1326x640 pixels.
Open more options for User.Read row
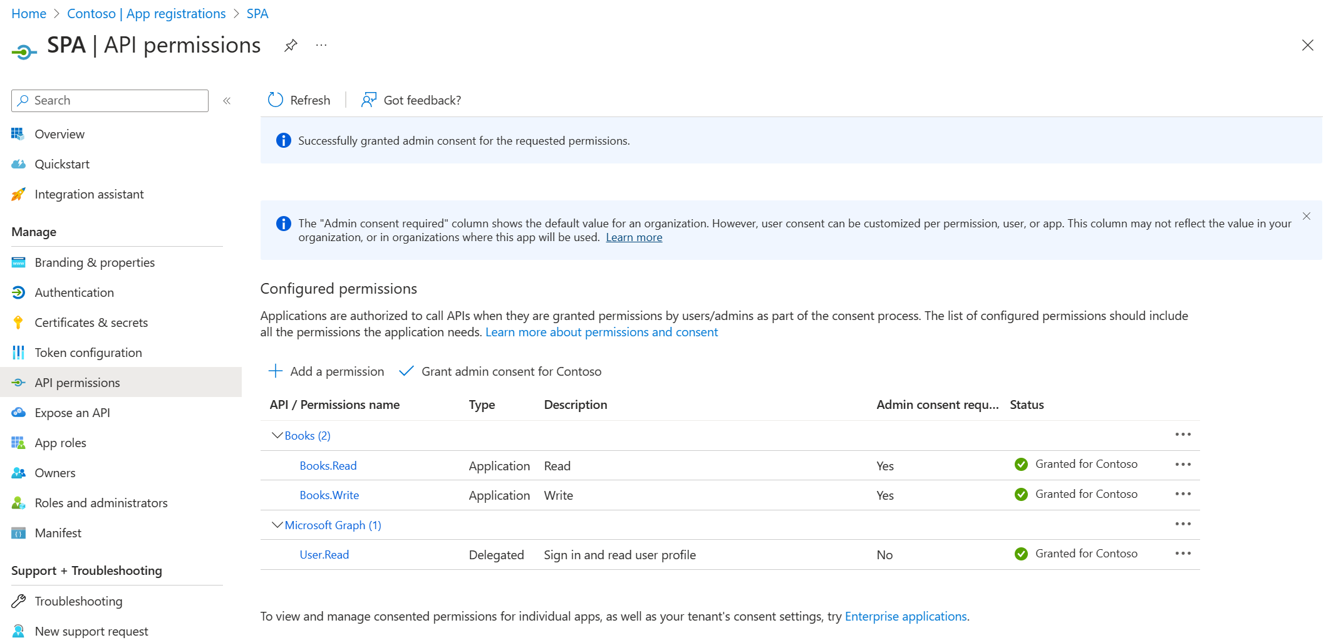click(x=1183, y=554)
